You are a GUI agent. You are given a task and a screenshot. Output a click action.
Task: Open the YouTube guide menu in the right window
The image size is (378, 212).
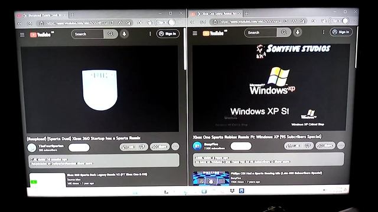pos(195,33)
